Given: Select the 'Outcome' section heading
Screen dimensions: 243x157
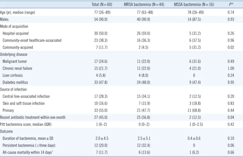Looking at the screenshot, I should [x=6, y=131].
